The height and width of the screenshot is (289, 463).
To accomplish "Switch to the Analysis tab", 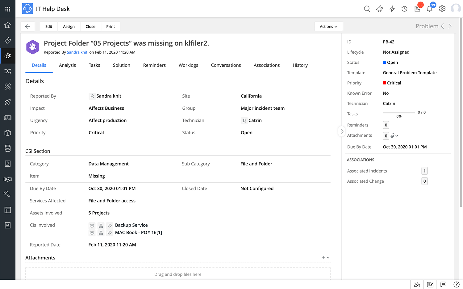I will (67, 65).
